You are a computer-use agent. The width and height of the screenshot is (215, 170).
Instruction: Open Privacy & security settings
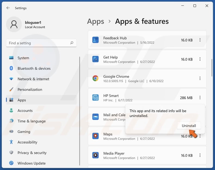coord(32,153)
